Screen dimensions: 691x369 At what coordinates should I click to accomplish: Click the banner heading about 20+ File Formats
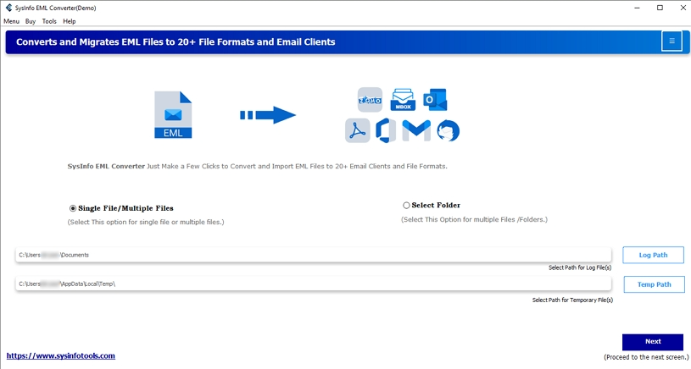coord(176,41)
